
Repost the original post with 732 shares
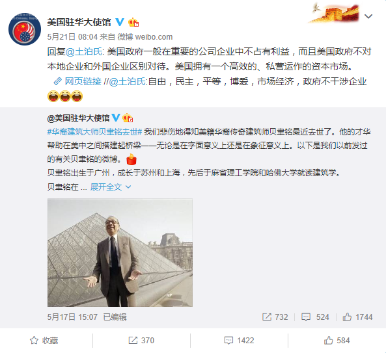point(275,317)
